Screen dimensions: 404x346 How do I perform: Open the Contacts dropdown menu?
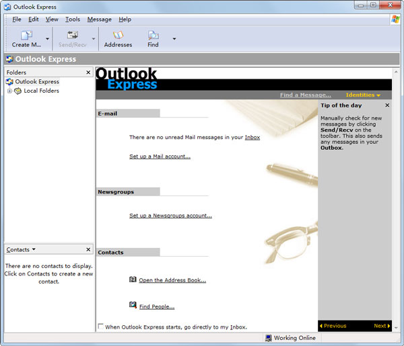pos(34,249)
